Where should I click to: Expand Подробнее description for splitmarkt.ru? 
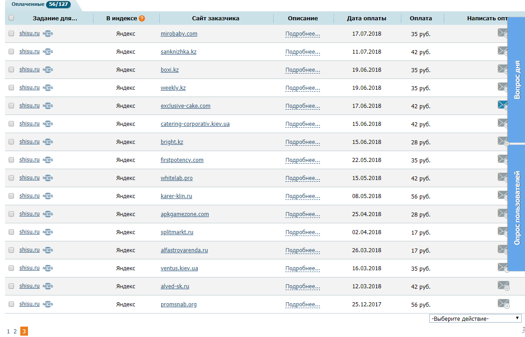302,232
